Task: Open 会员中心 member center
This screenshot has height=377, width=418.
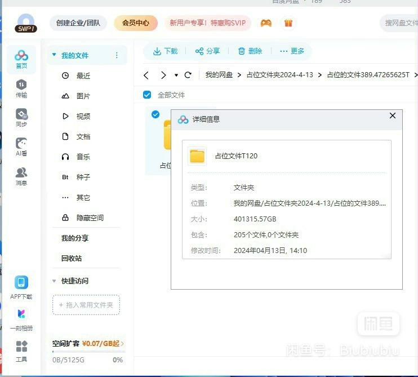Action: coord(136,23)
